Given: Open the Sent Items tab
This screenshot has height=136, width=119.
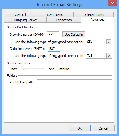Looking at the screenshot, I should click(x=55, y=15).
